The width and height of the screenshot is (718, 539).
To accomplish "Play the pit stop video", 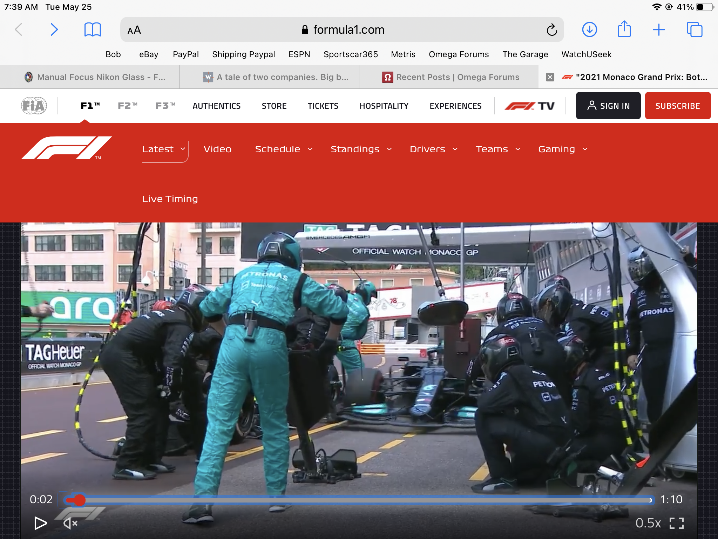I will click(41, 523).
